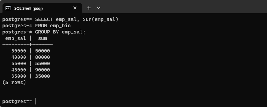
Task: Click the sum value 90000
Action: pos(42,70)
